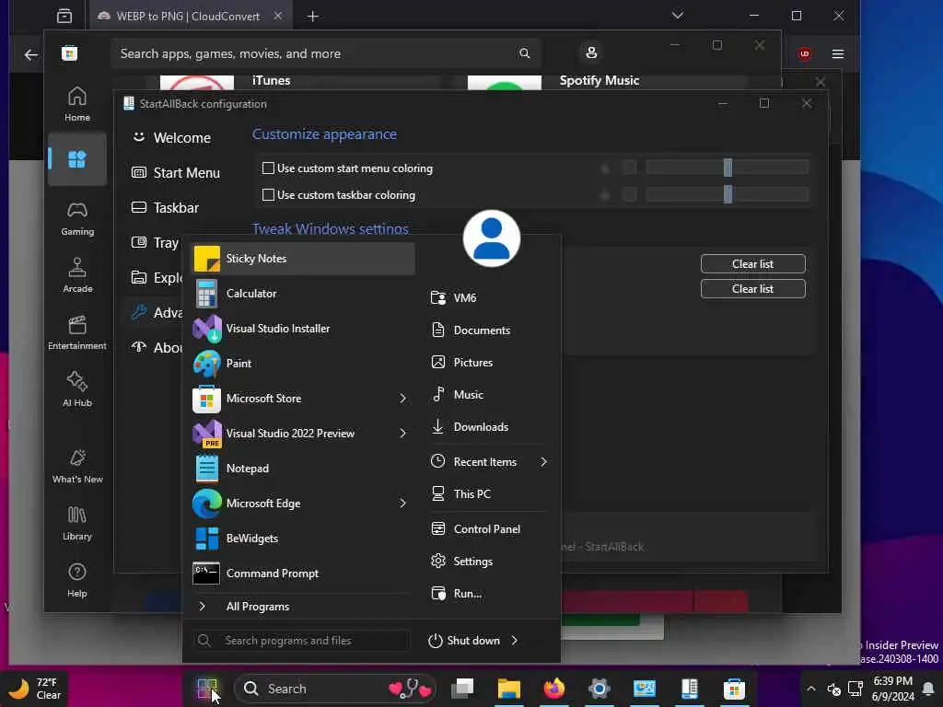943x707 pixels.
Task: Open Task View on taskbar
Action: point(463,689)
